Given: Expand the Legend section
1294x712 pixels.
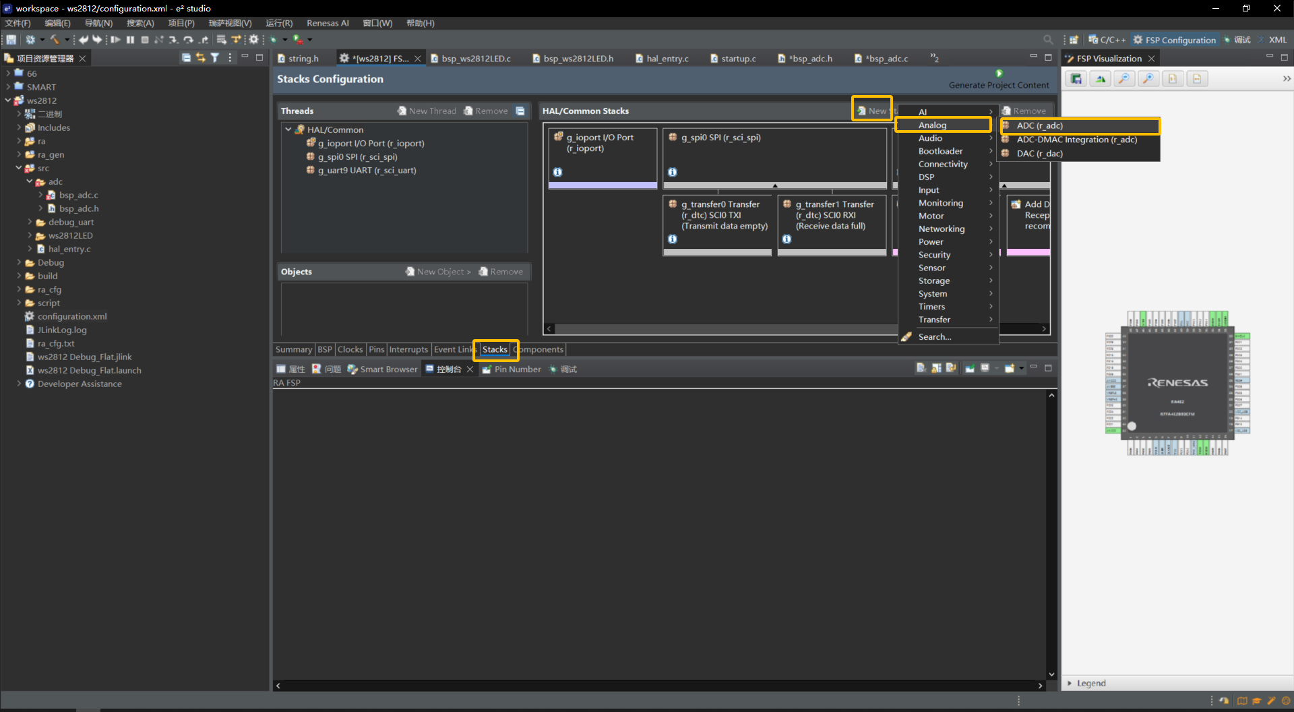Looking at the screenshot, I should (1070, 683).
